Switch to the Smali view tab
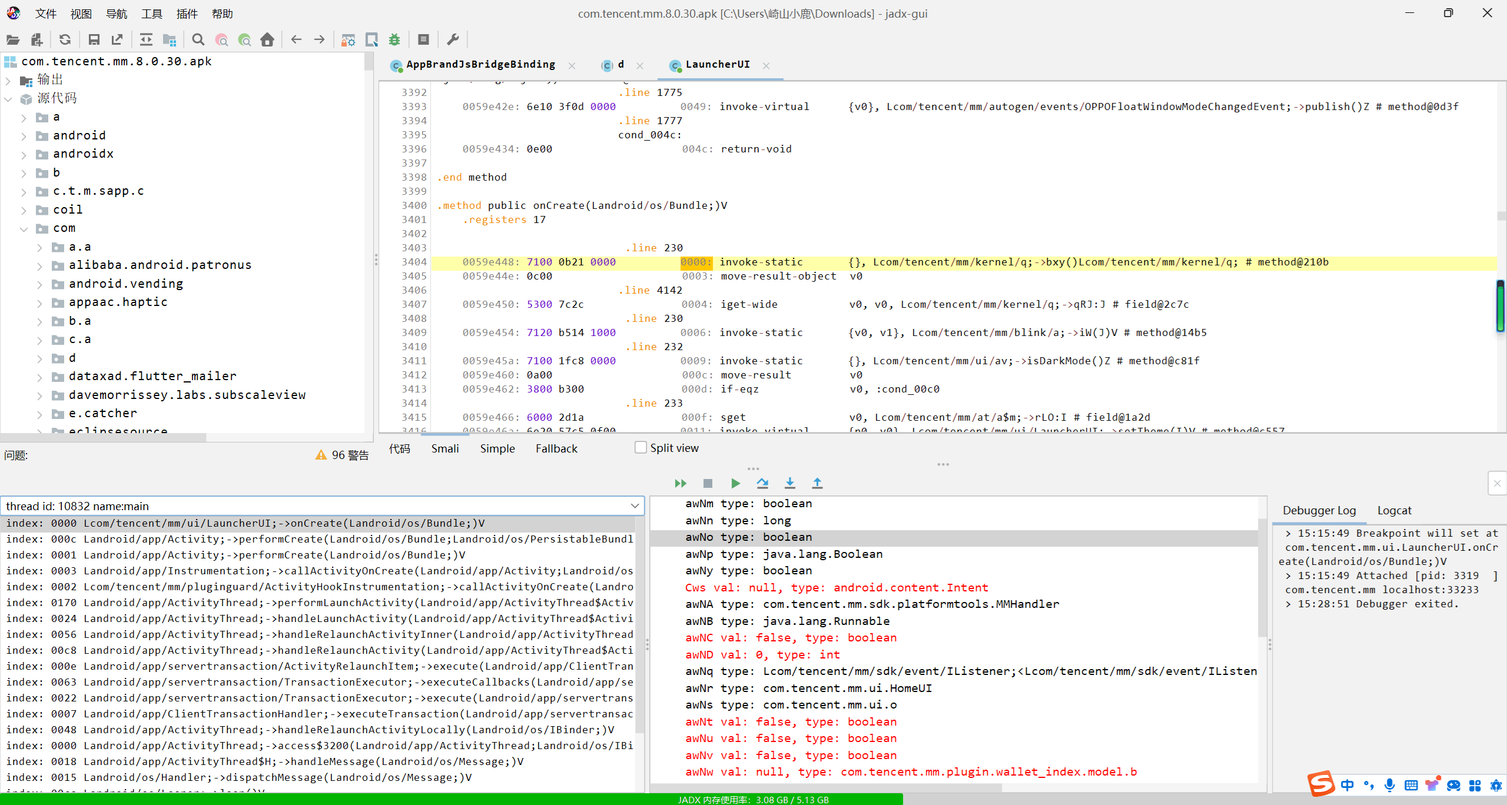 click(x=445, y=448)
